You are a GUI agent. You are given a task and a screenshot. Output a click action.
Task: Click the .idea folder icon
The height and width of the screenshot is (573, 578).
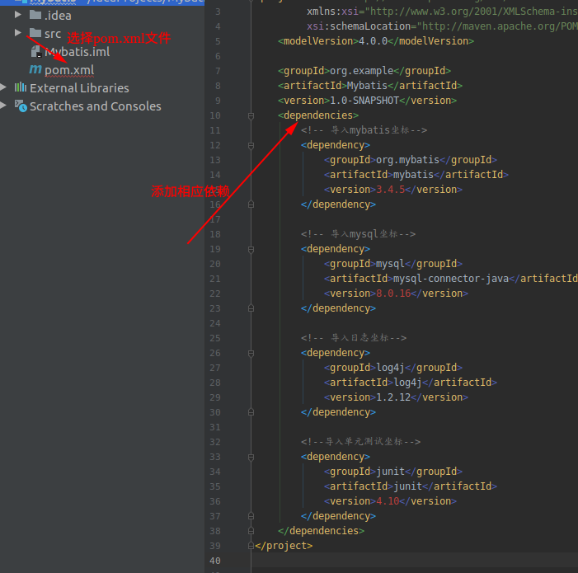click(x=35, y=15)
